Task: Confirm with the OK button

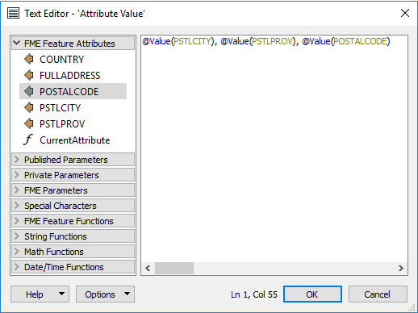Action: (x=312, y=294)
